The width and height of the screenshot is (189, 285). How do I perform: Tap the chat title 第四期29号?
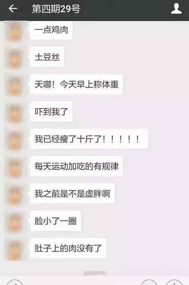coord(56,9)
